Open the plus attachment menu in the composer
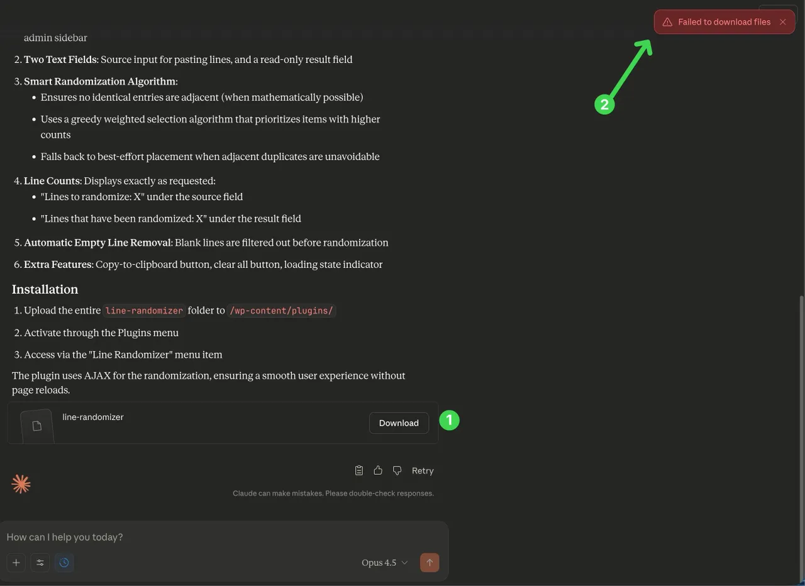This screenshot has width=805, height=586. (16, 563)
